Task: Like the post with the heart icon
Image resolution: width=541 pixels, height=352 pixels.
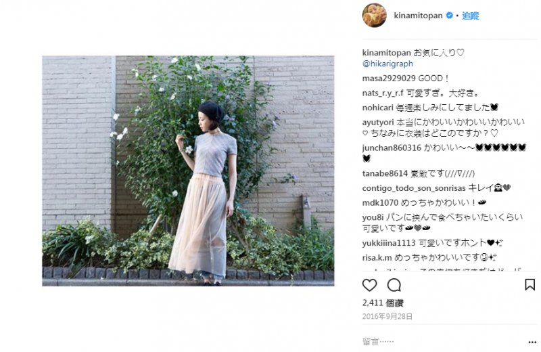Action: point(369,285)
